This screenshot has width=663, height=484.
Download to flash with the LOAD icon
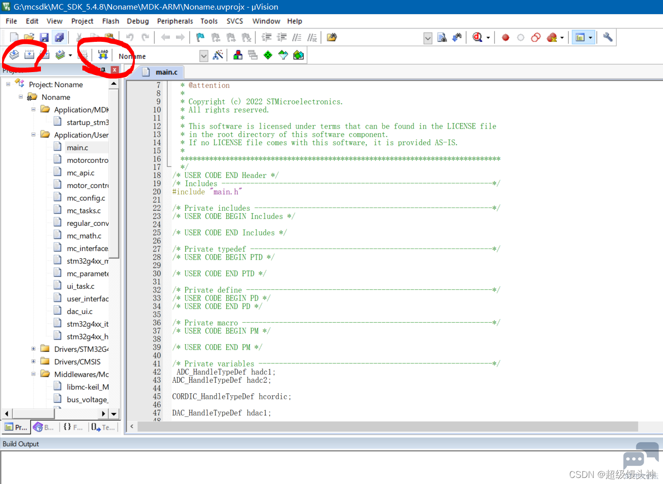click(x=103, y=55)
